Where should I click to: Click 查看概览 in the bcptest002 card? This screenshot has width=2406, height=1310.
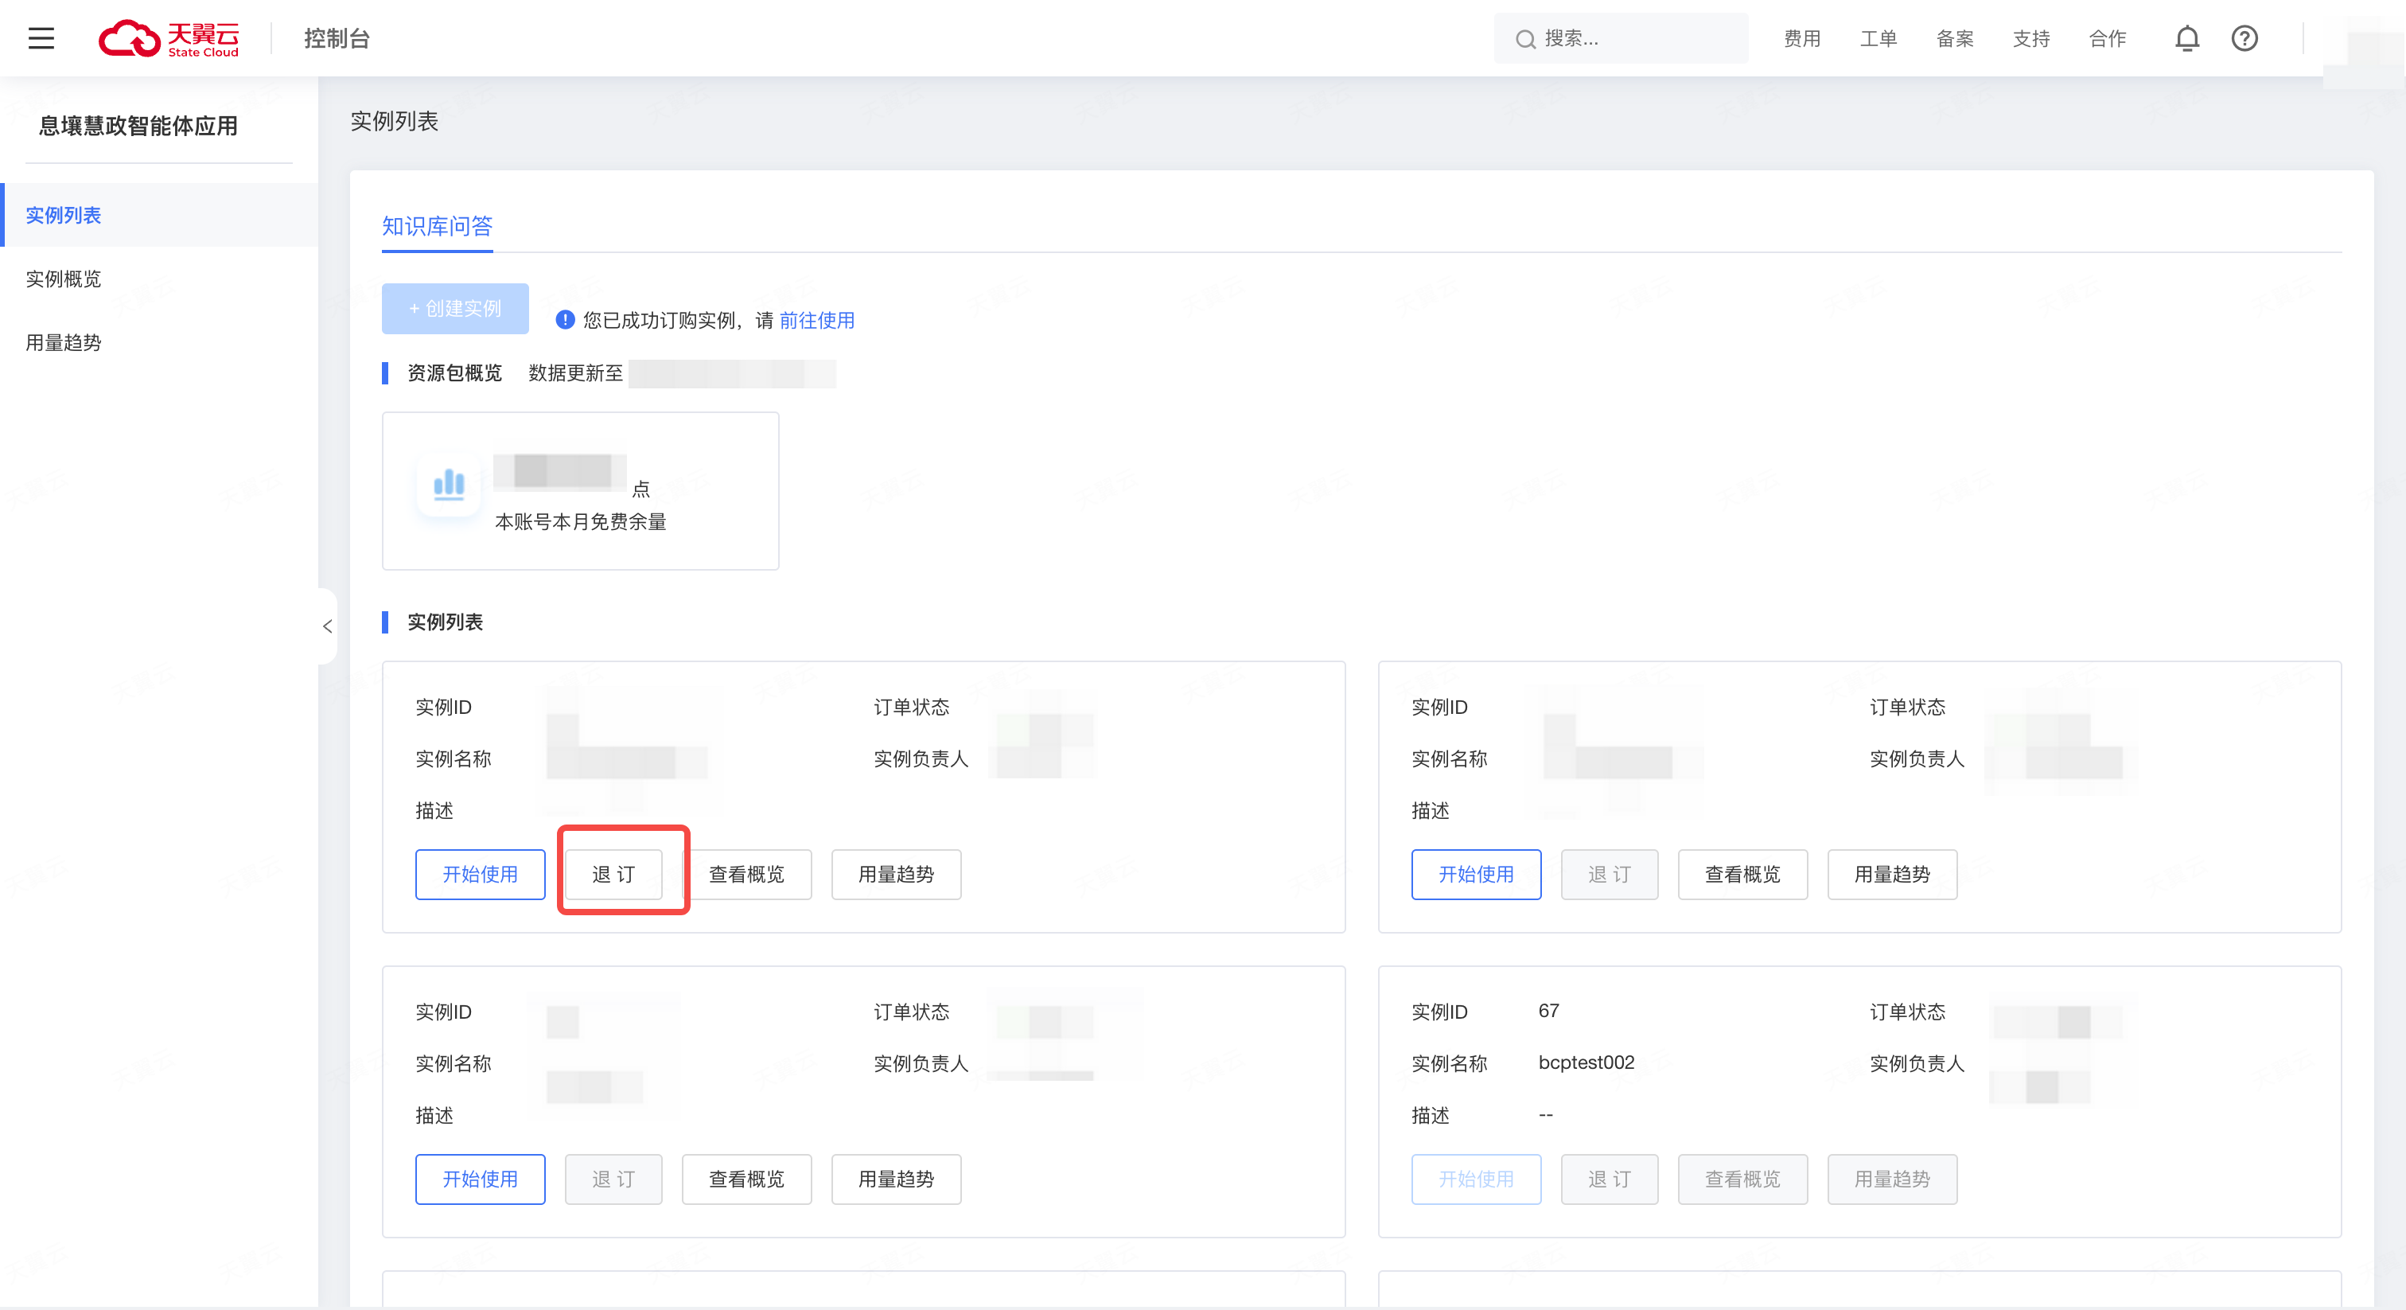coord(1743,1179)
